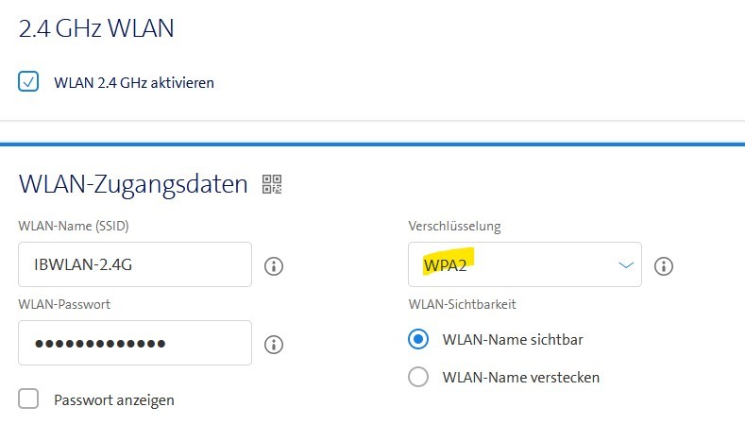This screenshot has width=745, height=424.
Task: Enable the Passwort anzeigen checkbox
Action: tap(28, 399)
